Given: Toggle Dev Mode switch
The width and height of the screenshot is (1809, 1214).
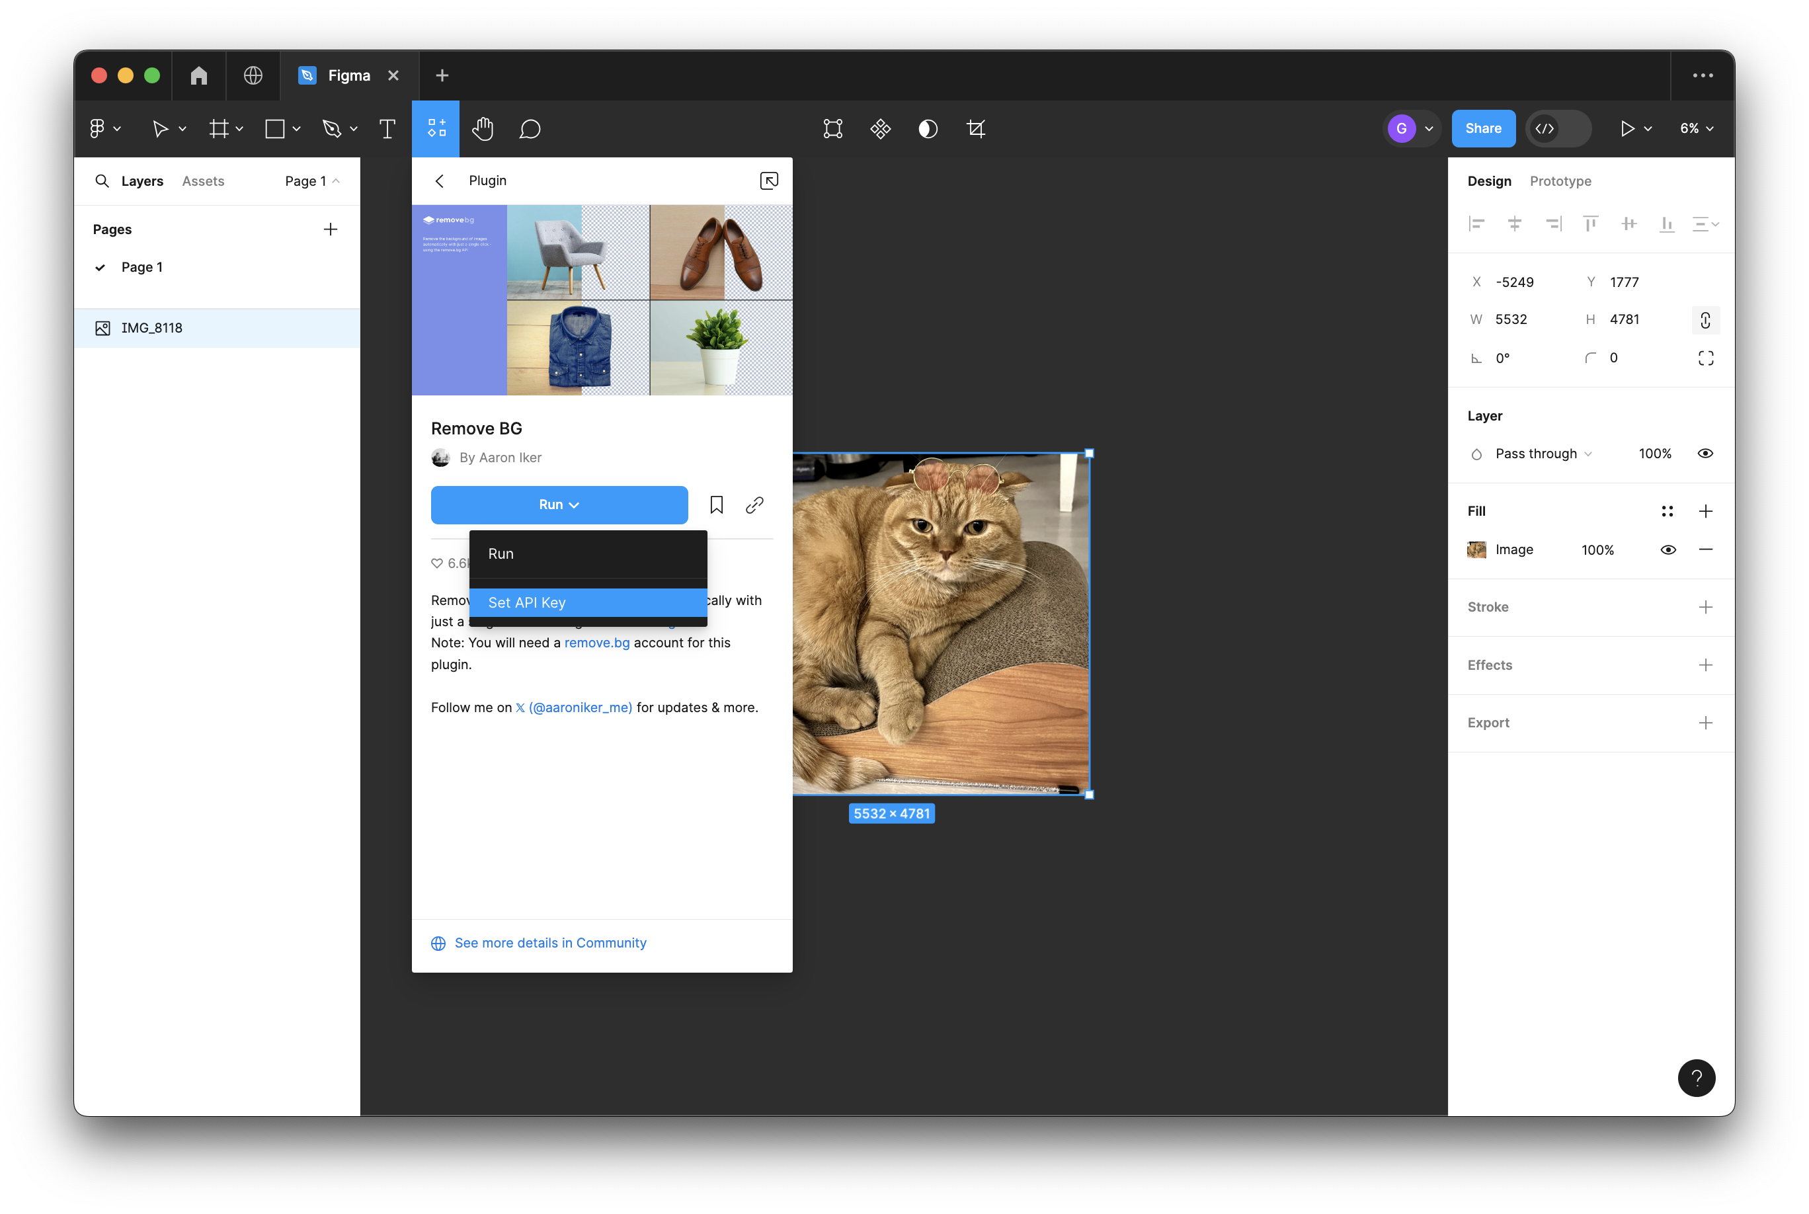Looking at the screenshot, I should 1558,128.
